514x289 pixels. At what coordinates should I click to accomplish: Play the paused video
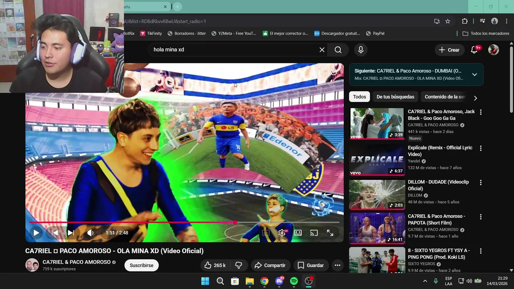(x=36, y=233)
